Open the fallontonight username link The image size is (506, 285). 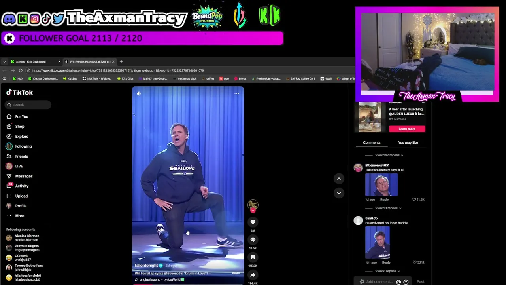(146, 266)
